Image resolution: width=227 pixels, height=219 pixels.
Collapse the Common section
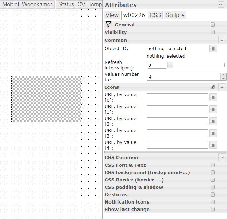point(222,40)
